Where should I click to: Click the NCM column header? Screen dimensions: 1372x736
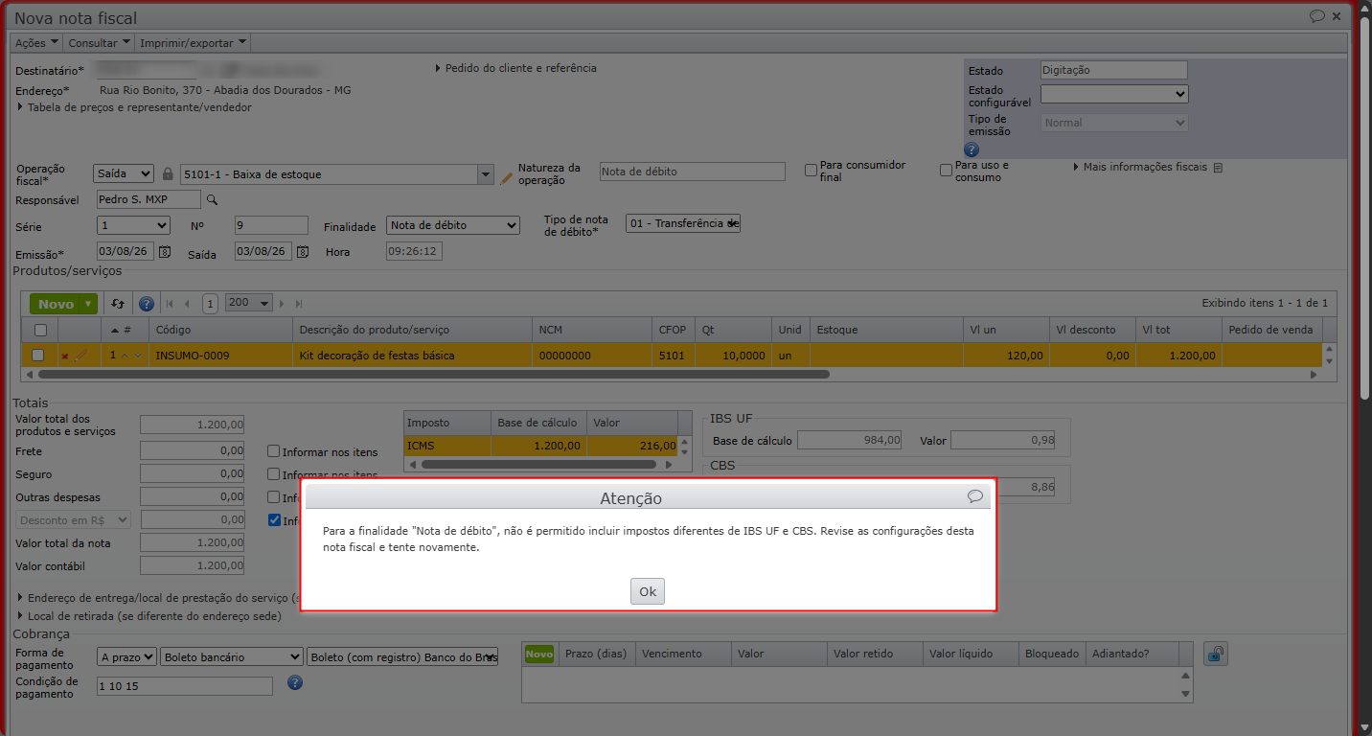(591, 330)
